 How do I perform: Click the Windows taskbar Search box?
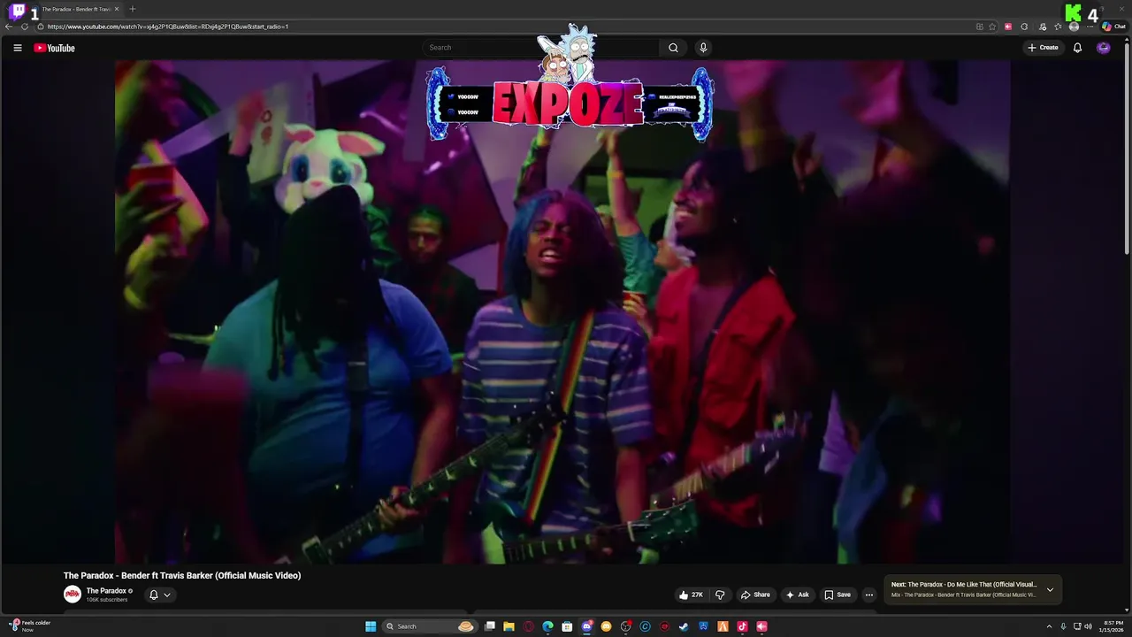[430, 626]
